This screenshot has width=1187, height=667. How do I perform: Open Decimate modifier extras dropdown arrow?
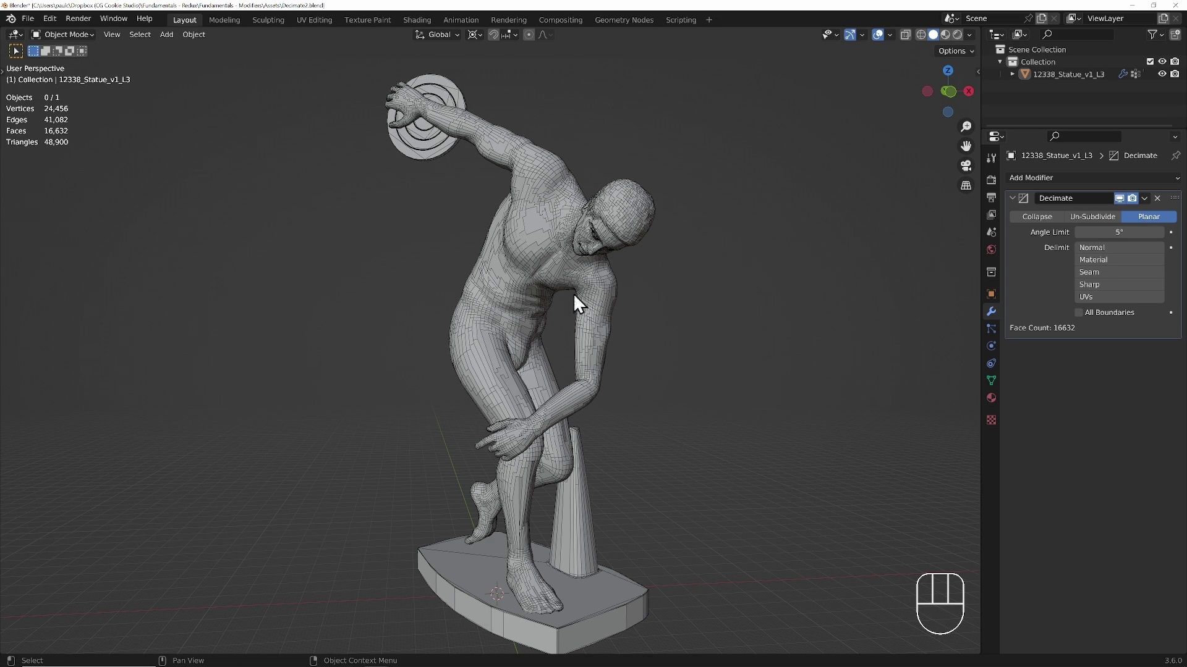1144,198
